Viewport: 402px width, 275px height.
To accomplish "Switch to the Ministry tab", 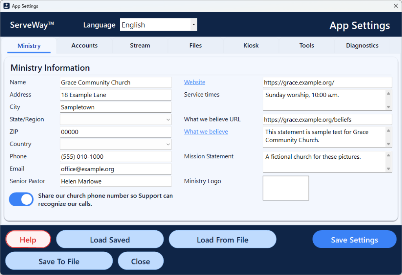I will (x=29, y=46).
